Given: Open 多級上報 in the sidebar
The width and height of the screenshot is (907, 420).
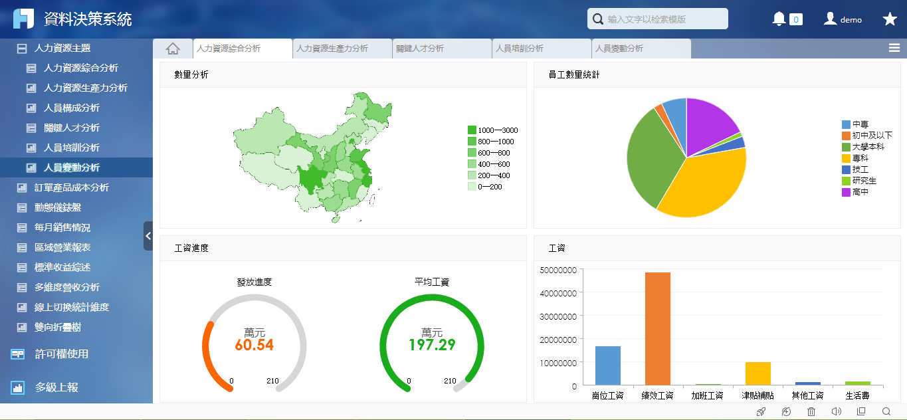Looking at the screenshot, I should click(x=56, y=387).
